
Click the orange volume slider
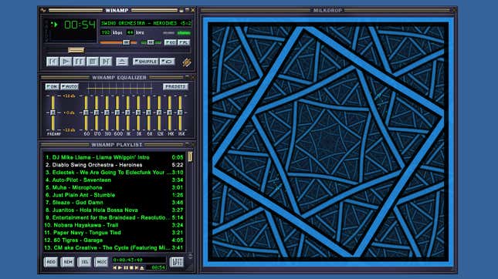tap(118, 42)
